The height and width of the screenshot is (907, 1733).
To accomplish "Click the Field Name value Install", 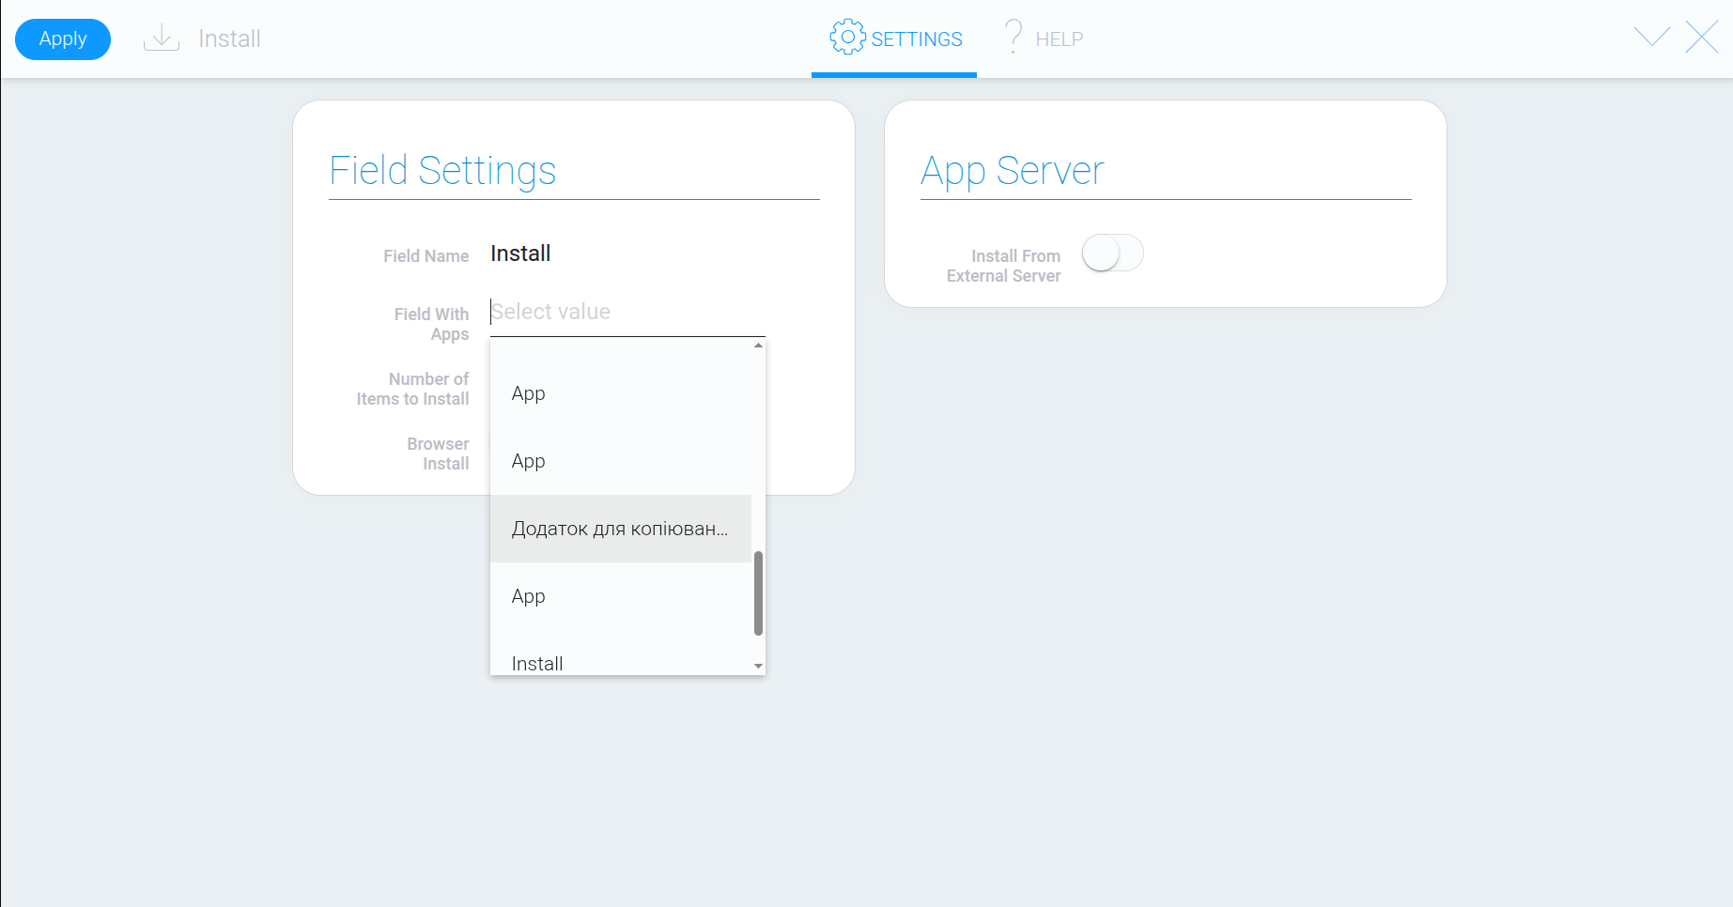I will [520, 254].
